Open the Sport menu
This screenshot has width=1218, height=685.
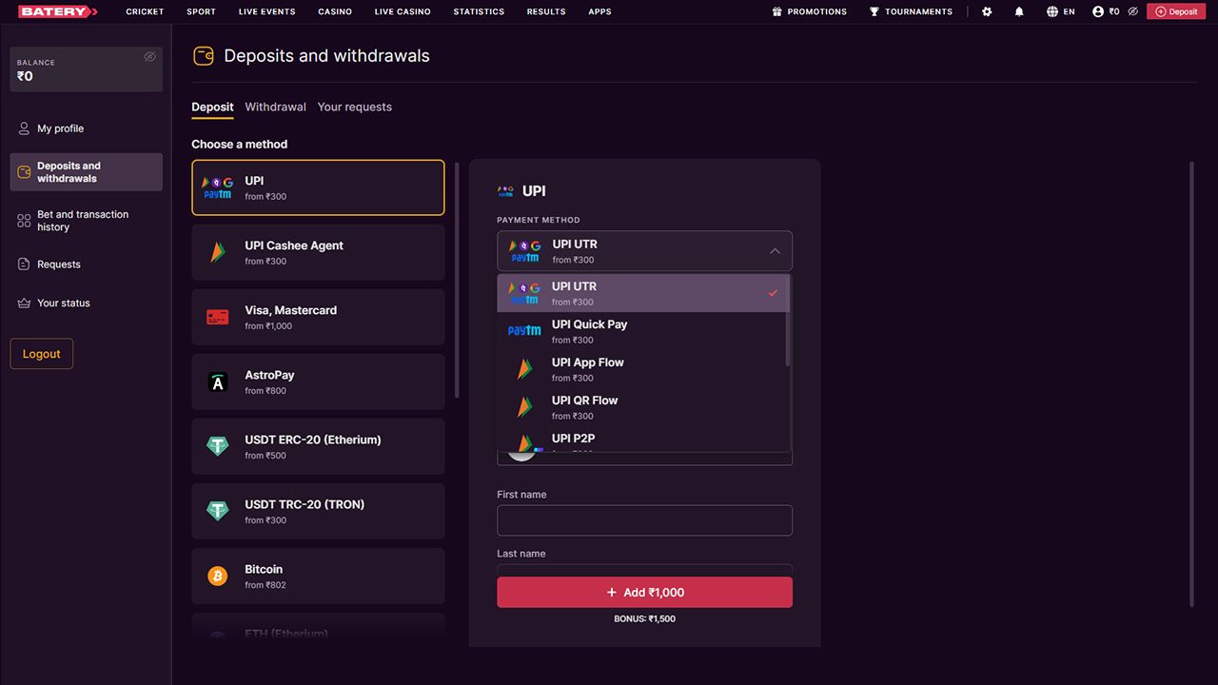click(201, 11)
